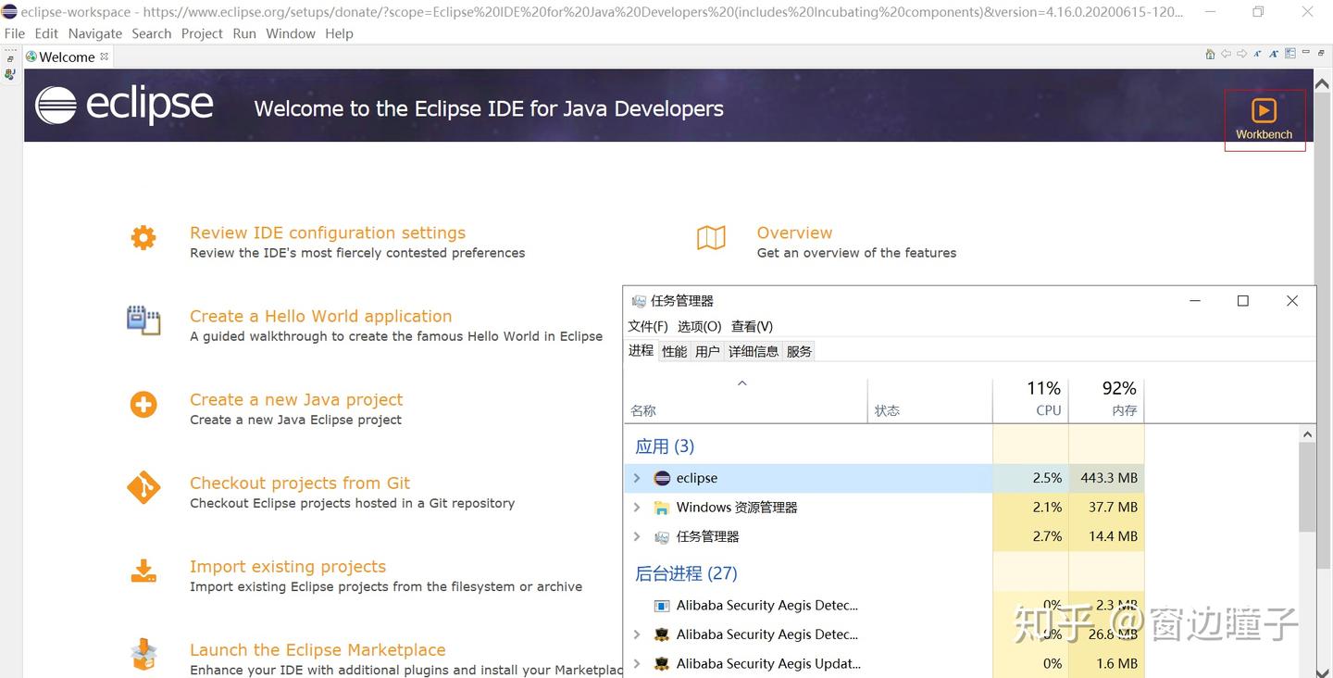The height and width of the screenshot is (678, 1333).
Task: Open the customize page icon
Action: 1289,54
